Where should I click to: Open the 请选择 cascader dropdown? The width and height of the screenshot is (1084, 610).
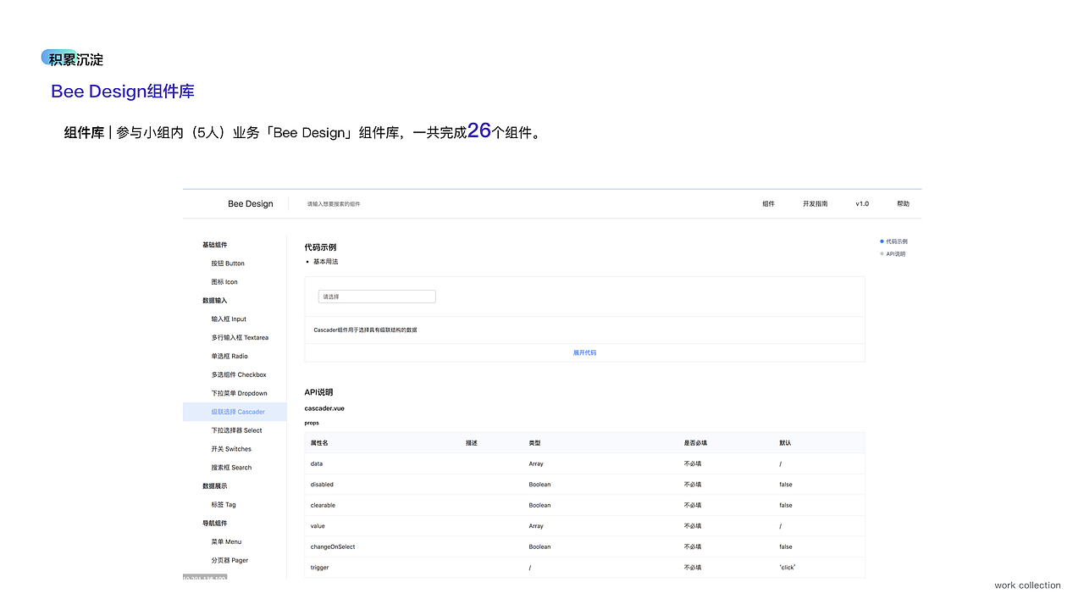point(377,297)
